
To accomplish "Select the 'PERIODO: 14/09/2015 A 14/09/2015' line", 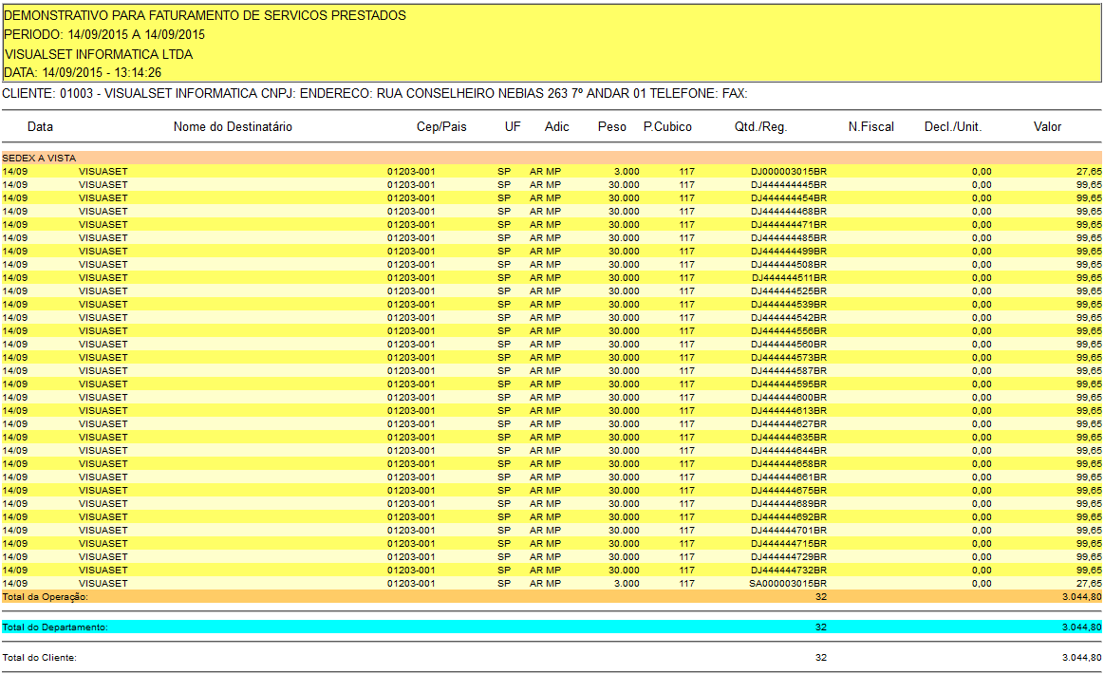I will 104,34.
